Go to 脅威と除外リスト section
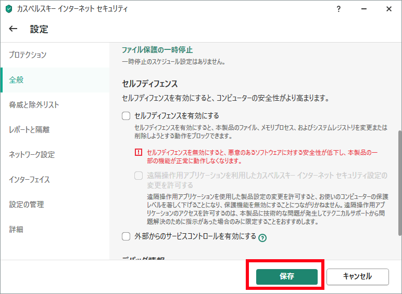This screenshot has height=294, width=402. pyautogui.click(x=34, y=105)
